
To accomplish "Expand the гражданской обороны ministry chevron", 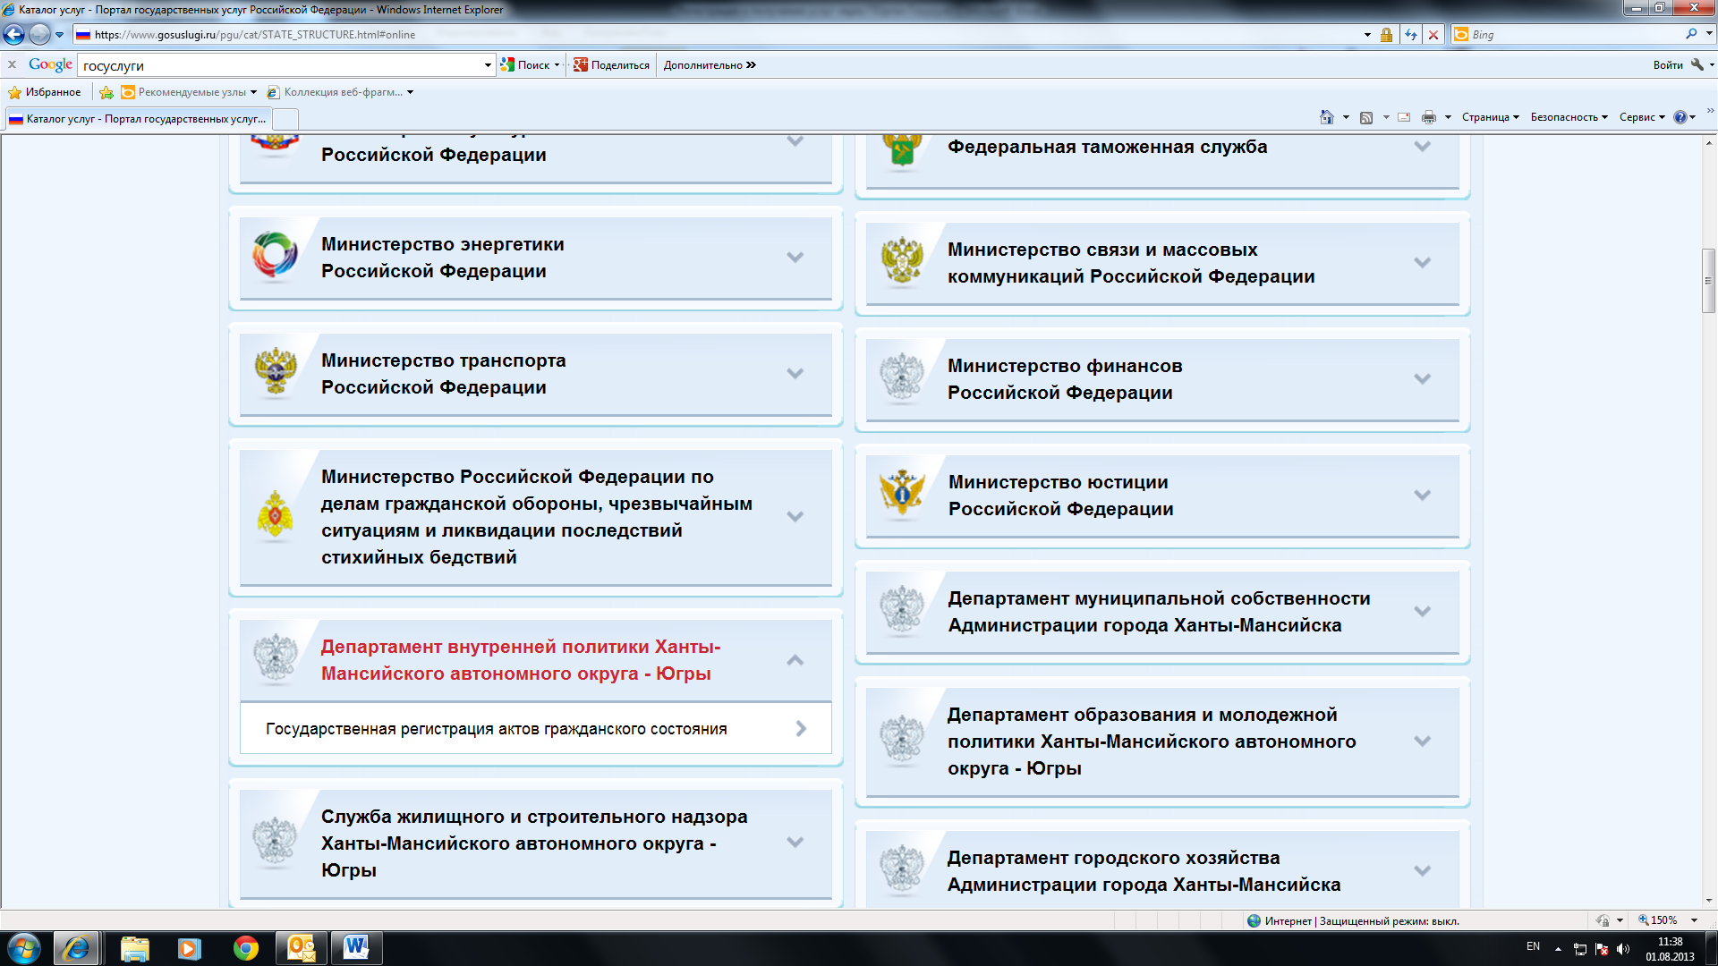I will [x=795, y=517].
